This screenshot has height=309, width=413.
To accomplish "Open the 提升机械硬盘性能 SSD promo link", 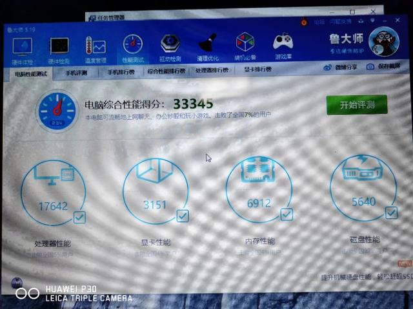I will (x=367, y=277).
